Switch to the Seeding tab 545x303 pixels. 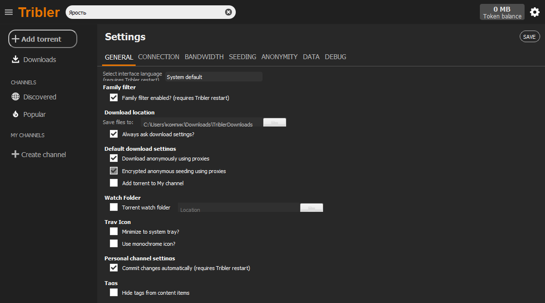[x=242, y=57]
